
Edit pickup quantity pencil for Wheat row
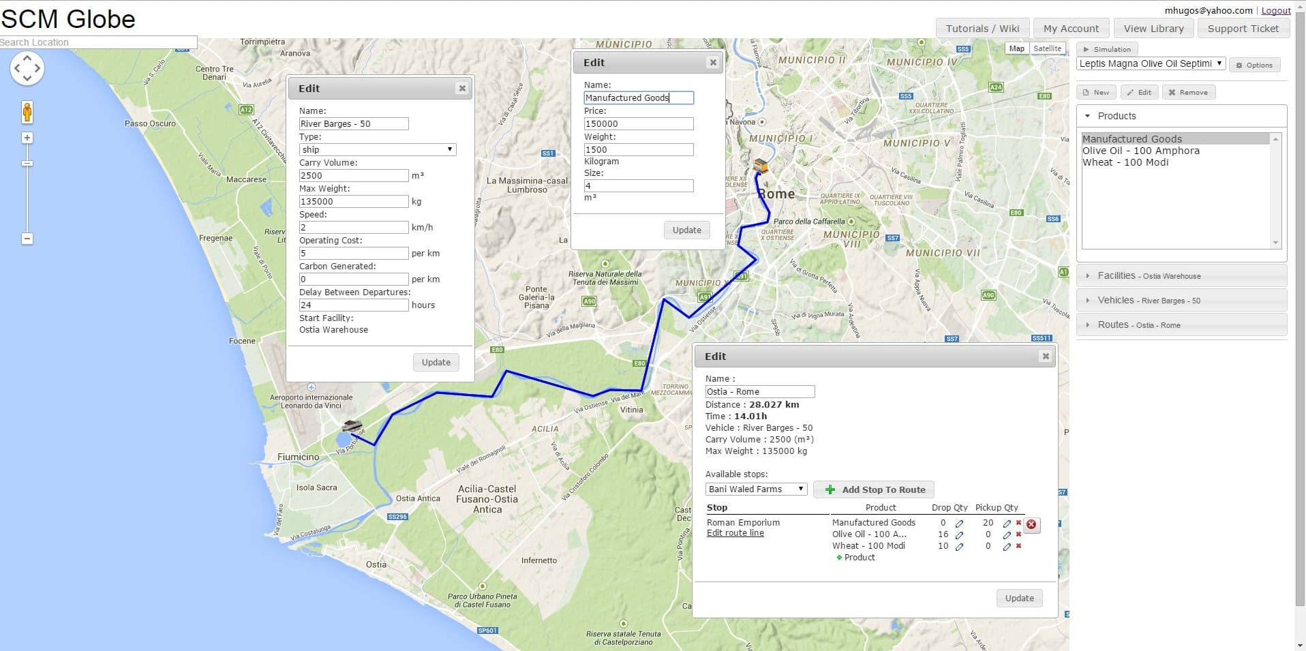1007,547
